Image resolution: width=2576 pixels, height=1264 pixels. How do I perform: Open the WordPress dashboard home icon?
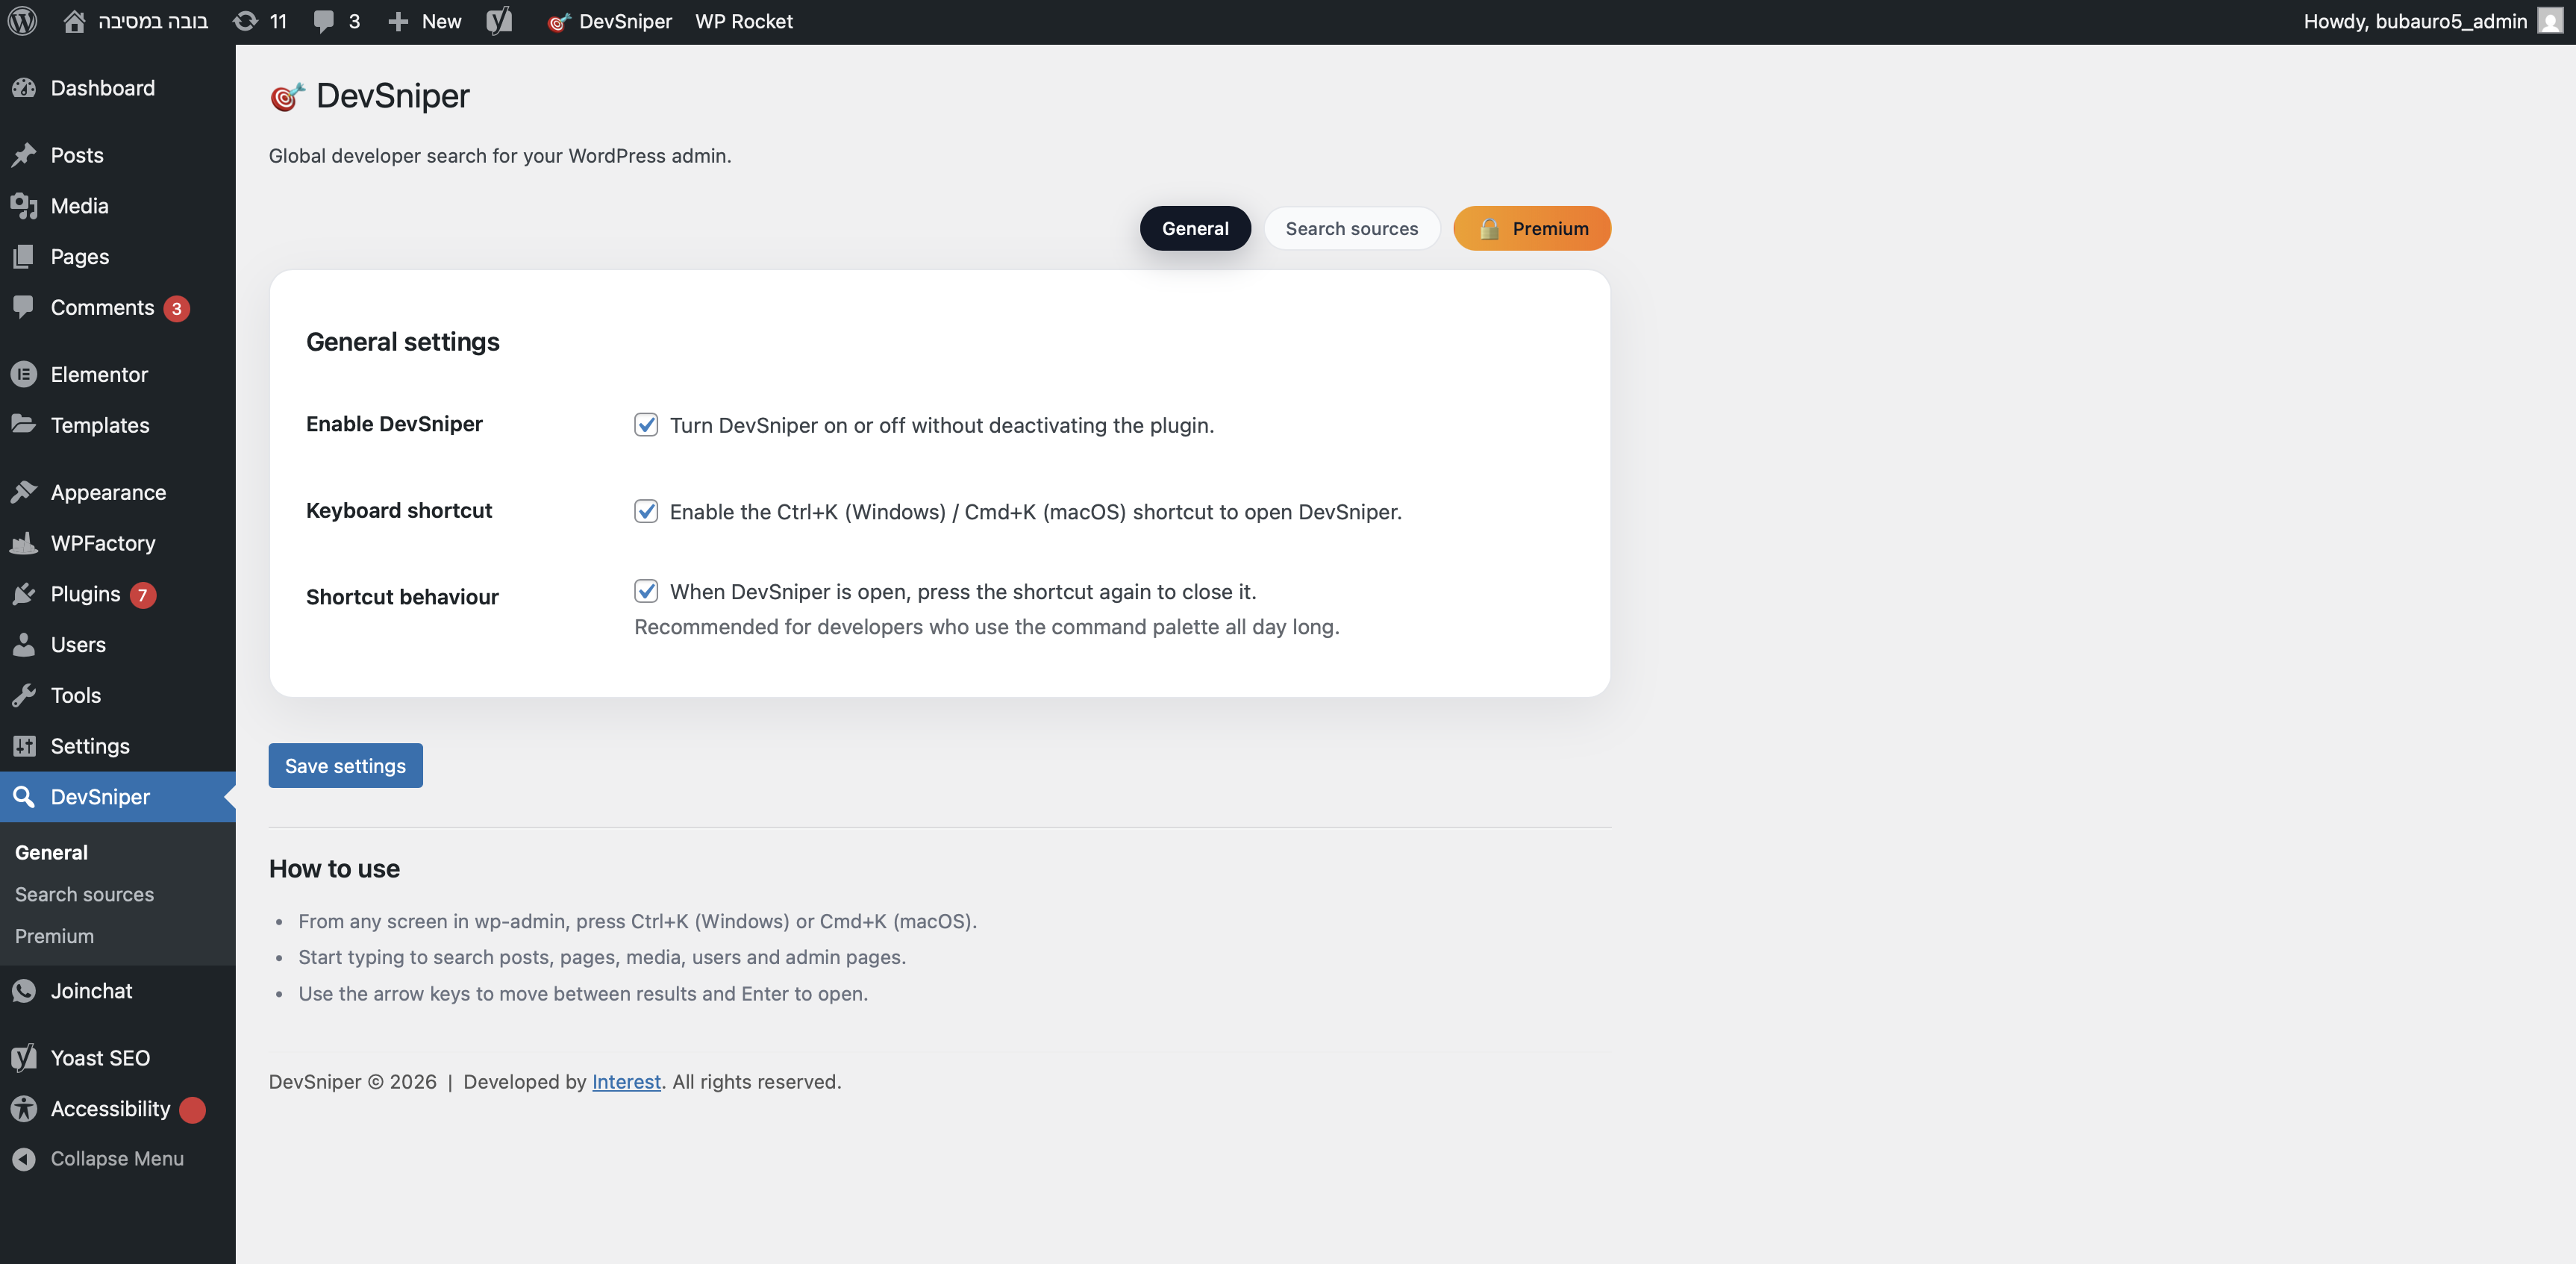click(74, 21)
